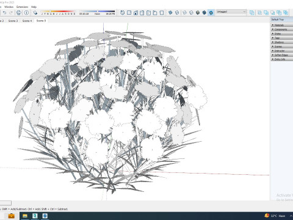Switch to Front view house icon

click(136, 13)
